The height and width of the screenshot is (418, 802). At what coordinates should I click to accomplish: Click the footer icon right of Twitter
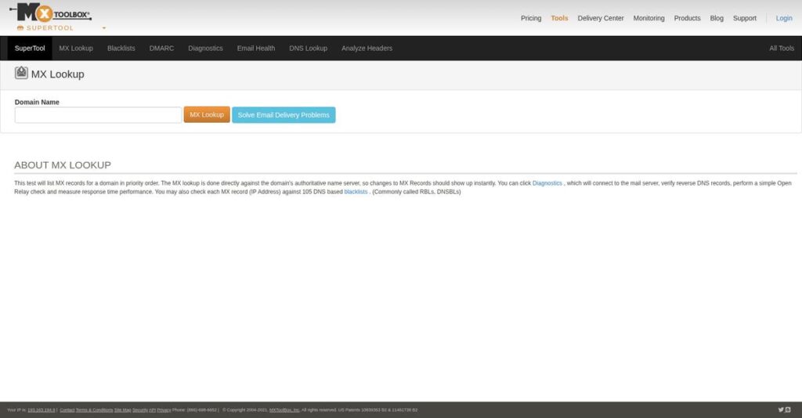click(x=788, y=410)
